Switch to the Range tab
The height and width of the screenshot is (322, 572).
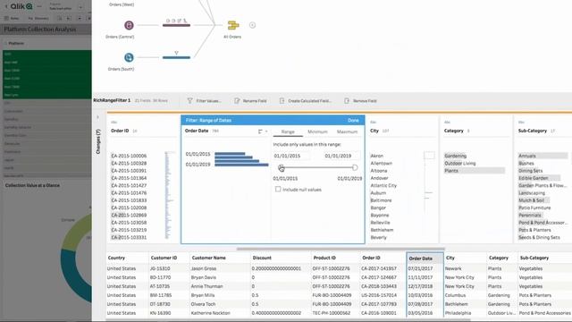(288, 131)
